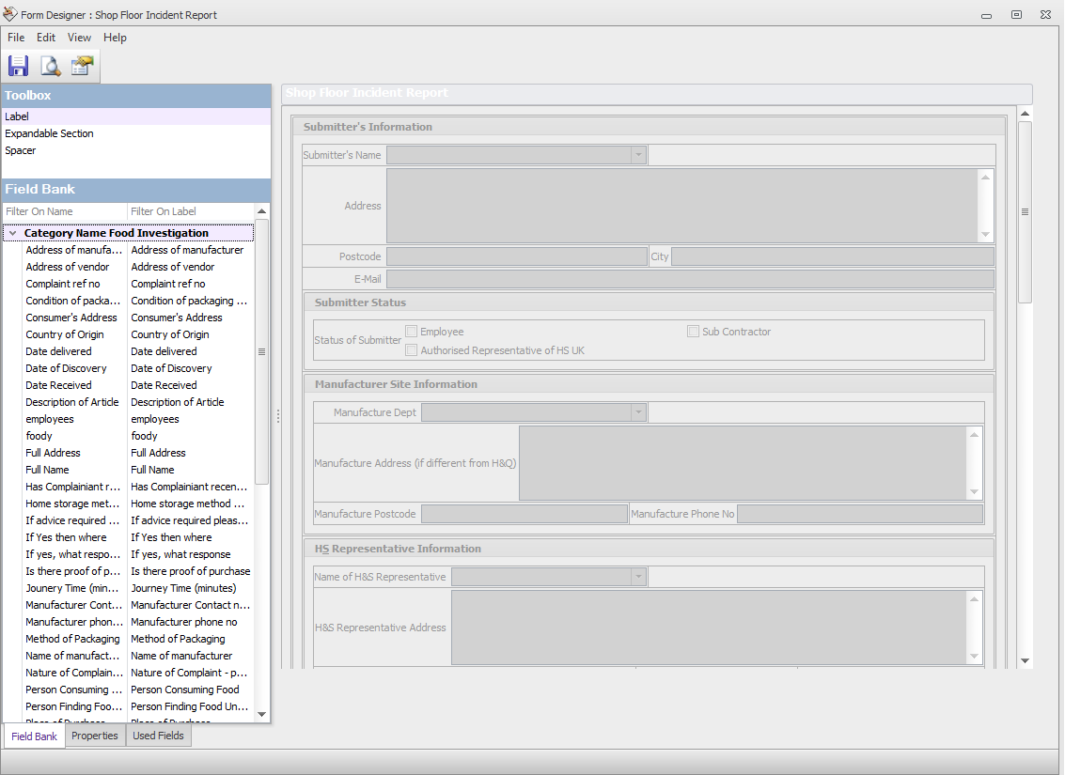Screen dimensions: 1065x775
Task: Check the Employee checkbox under Status of Submitter
Action: coord(411,331)
